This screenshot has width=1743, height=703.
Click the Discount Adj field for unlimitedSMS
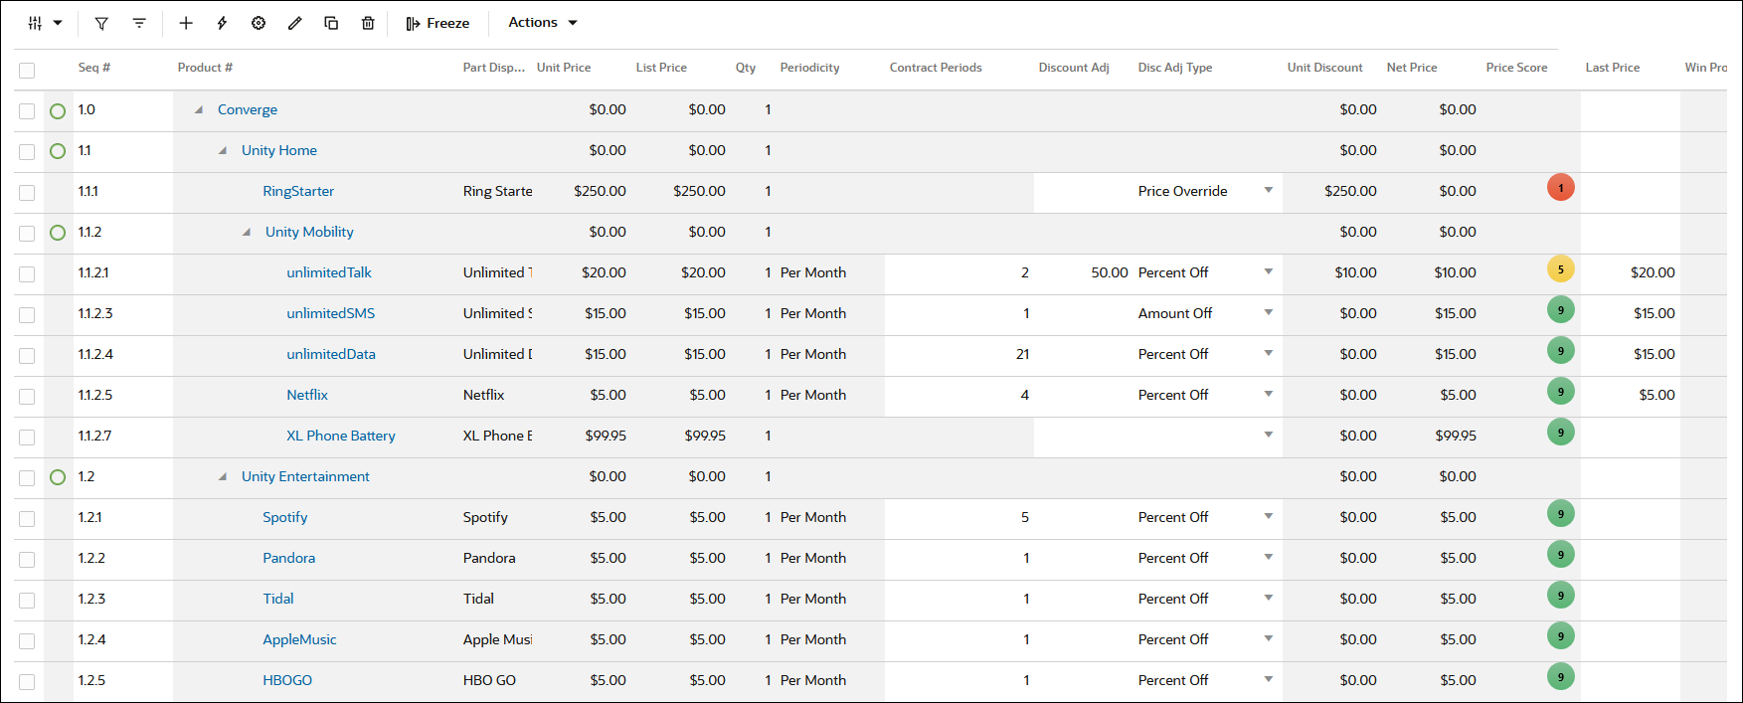[1083, 313]
